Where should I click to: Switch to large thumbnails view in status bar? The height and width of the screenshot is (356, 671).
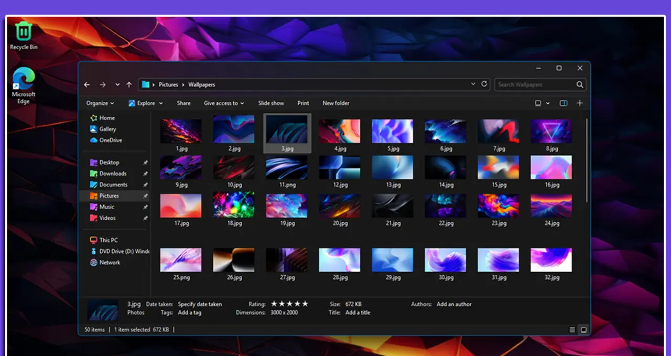(x=583, y=330)
